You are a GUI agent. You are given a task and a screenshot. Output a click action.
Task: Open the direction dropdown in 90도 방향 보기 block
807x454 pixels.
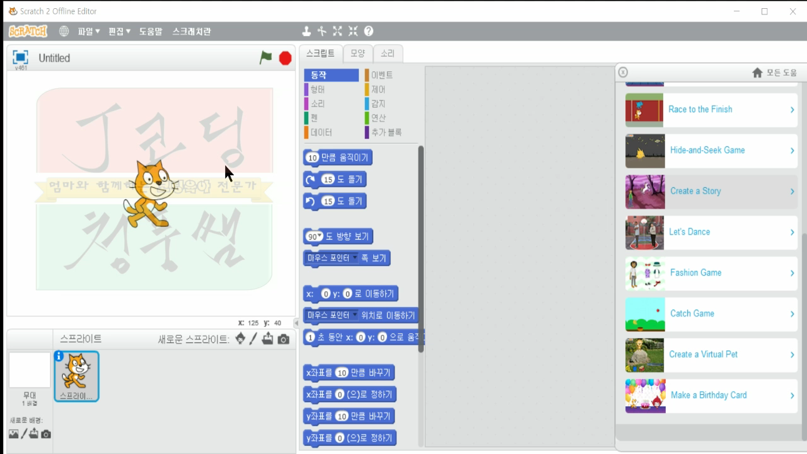pos(320,236)
